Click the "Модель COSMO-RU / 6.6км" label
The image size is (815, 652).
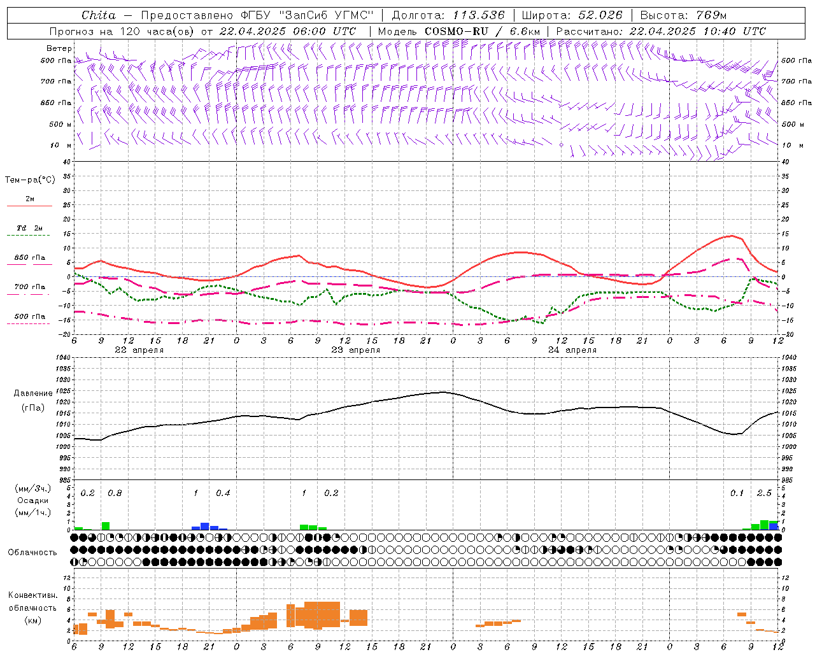(x=459, y=31)
